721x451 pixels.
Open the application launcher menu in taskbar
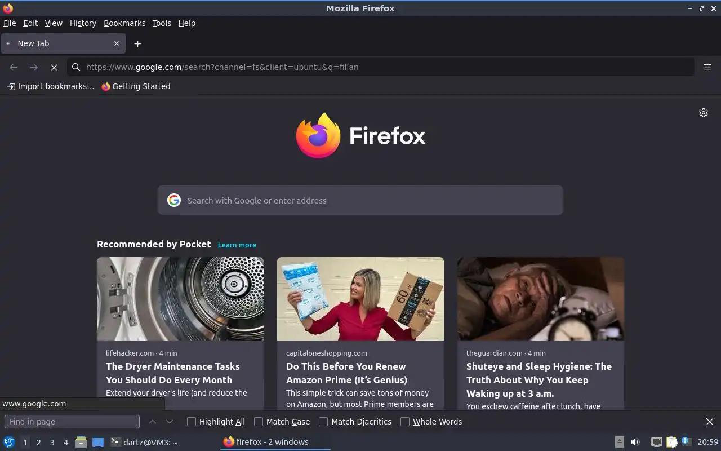[x=9, y=442]
